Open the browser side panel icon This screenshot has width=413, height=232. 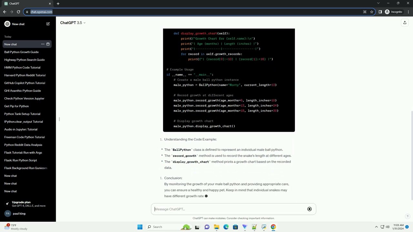[x=380, y=12]
